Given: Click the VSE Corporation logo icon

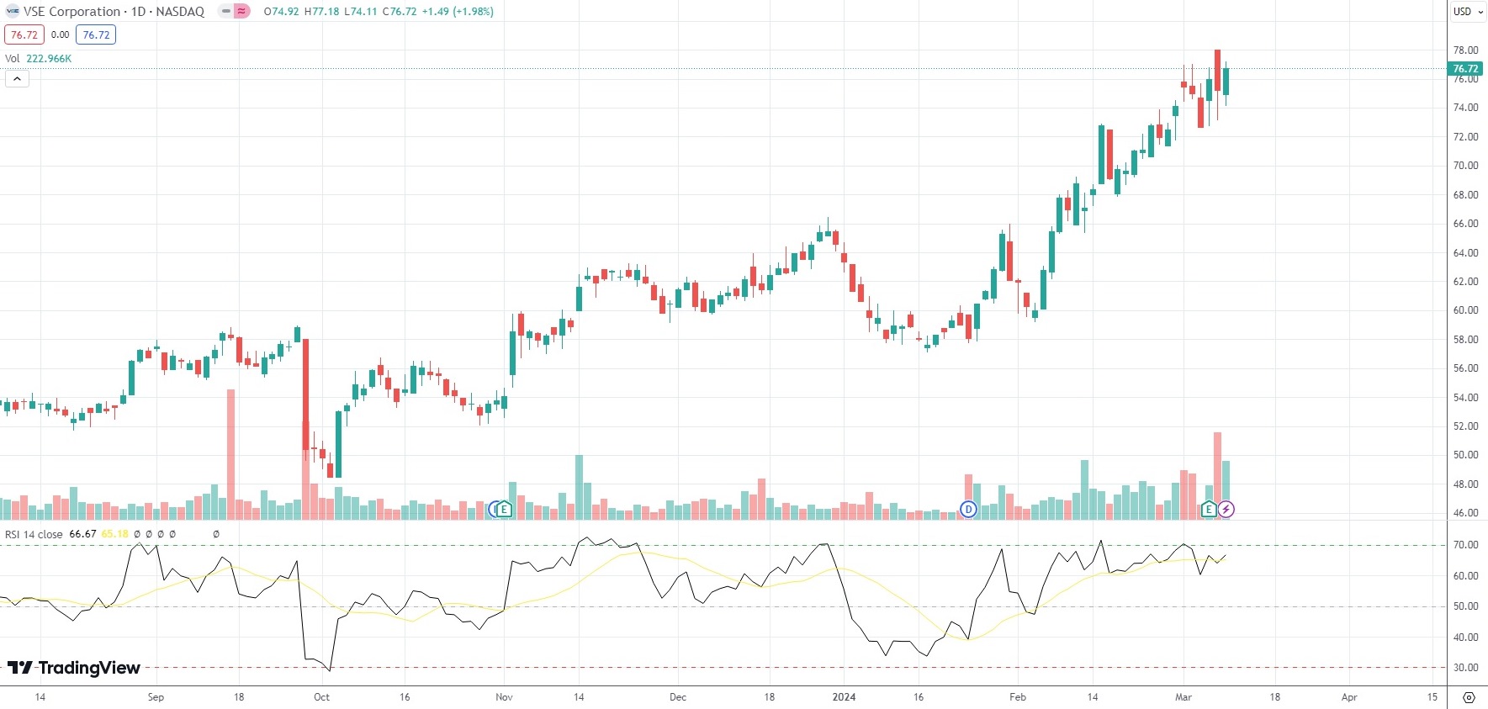Looking at the screenshot, I should point(13,12).
